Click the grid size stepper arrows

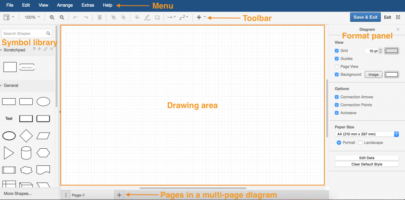380,51
